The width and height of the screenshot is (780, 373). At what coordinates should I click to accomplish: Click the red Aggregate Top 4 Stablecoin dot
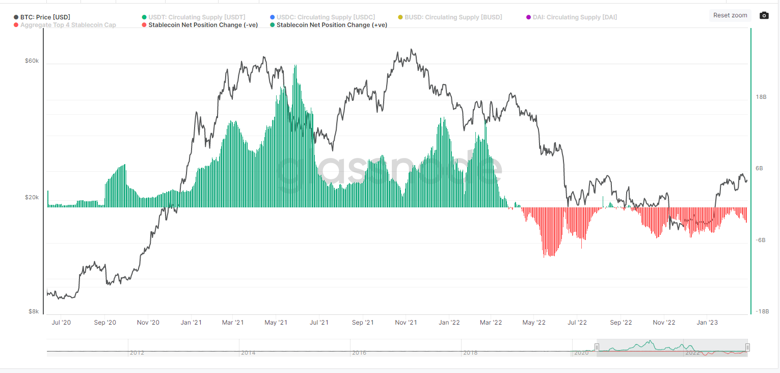pyautogui.click(x=16, y=24)
